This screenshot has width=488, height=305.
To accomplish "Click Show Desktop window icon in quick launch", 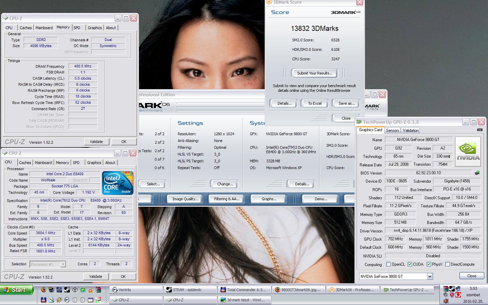I will 90,300.
